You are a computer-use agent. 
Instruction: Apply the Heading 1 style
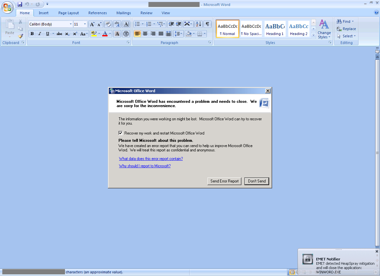(x=275, y=29)
